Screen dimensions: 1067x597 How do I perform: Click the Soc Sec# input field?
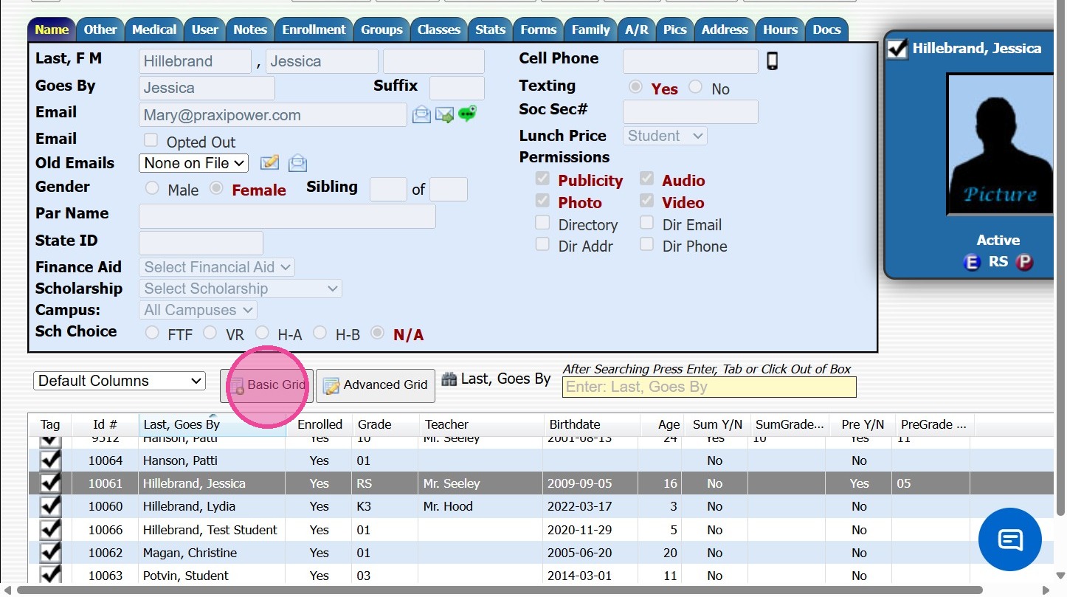click(x=691, y=111)
